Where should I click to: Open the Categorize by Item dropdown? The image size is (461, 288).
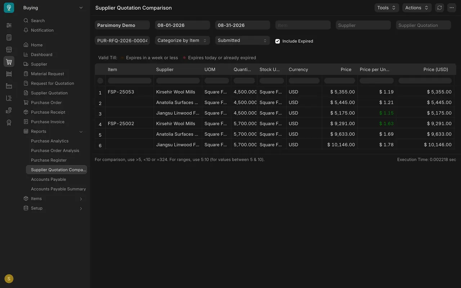coord(182,40)
